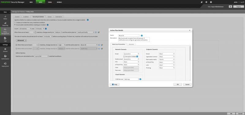The height and width of the screenshot is (115, 245).
Task: Open CASB Service Safe copy dropdown
Action: pos(131,79)
